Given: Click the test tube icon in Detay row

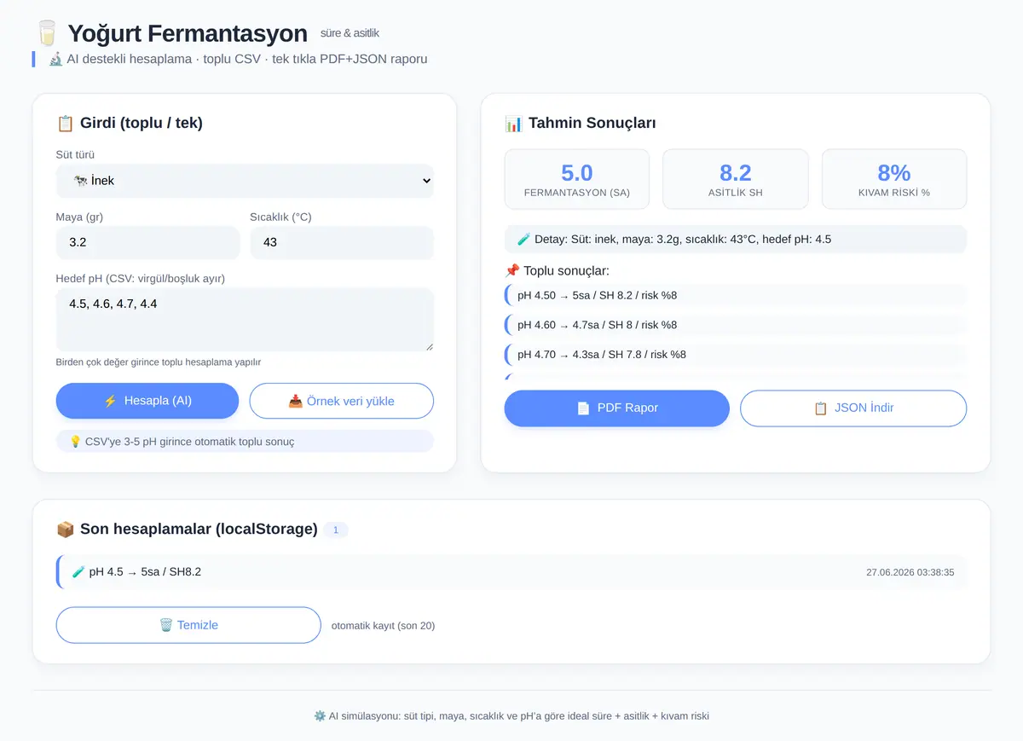Looking at the screenshot, I should [524, 240].
